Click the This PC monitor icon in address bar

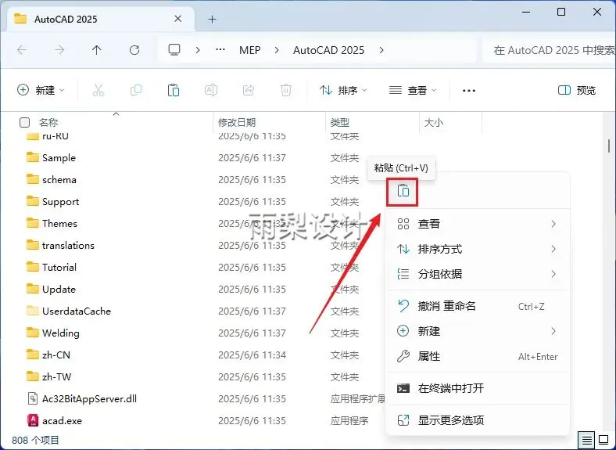(x=174, y=49)
